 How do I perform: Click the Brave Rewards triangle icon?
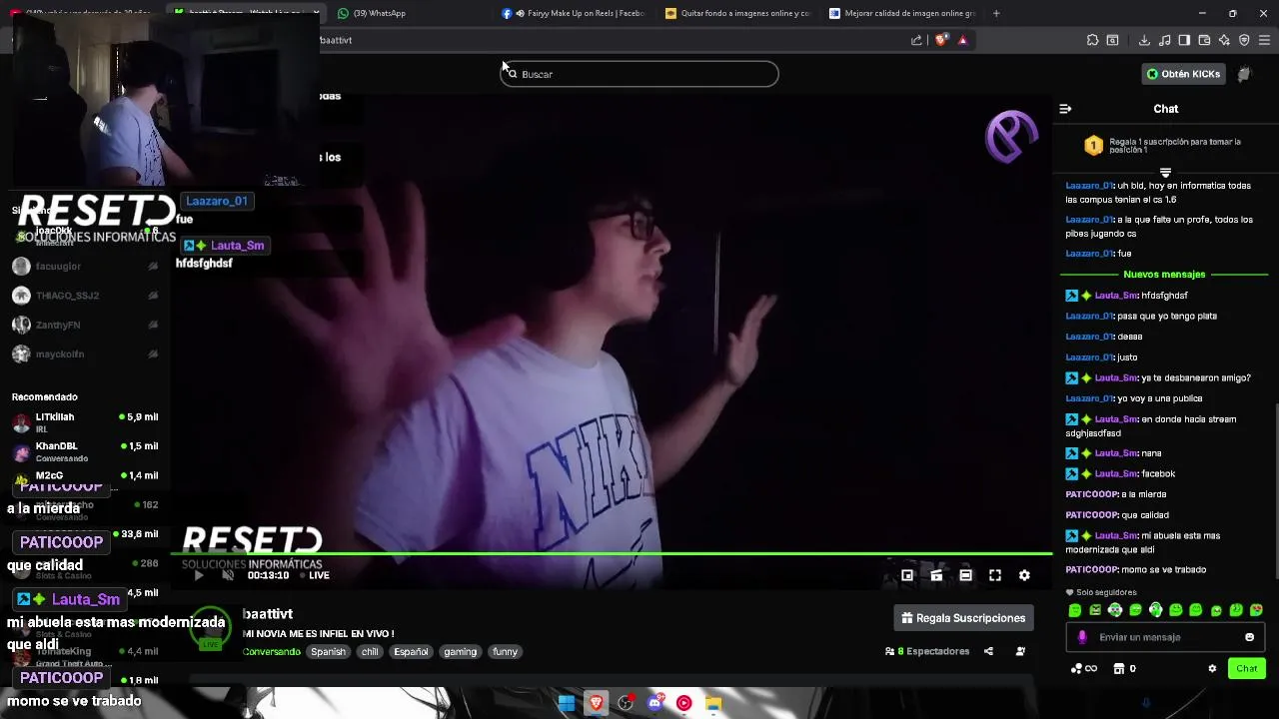[x=962, y=40]
